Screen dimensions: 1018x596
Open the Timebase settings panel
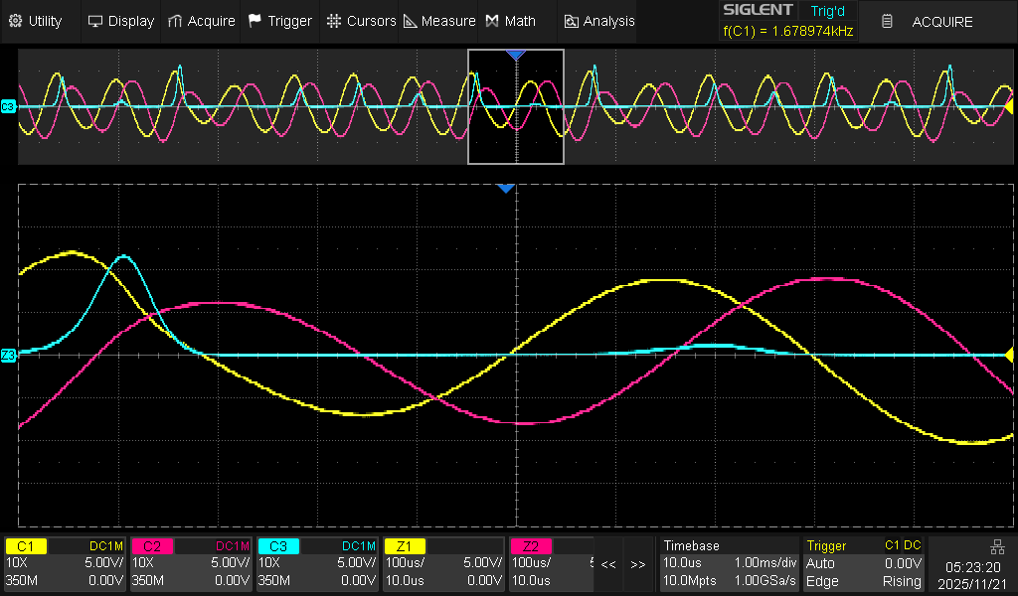click(x=729, y=563)
